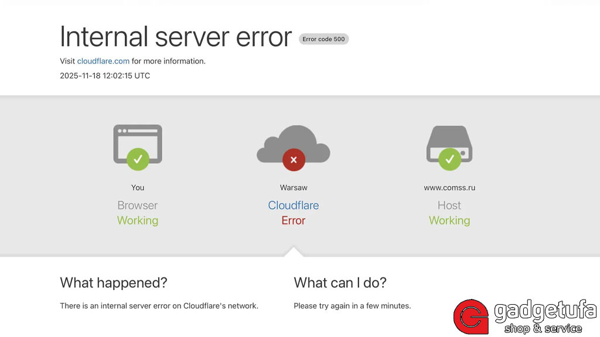This screenshot has width=600, height=337.
Task: Click the red X badge on the cloud
Action: [294, 159]
